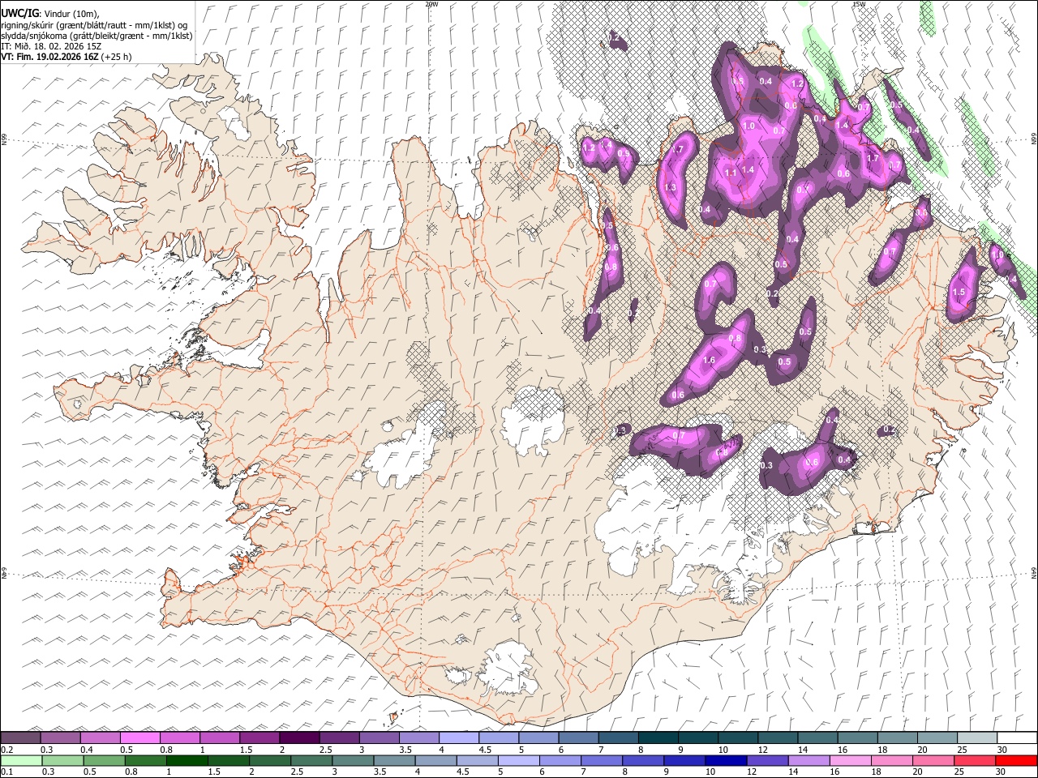This screenshot has height=778, width=1038.
Task: Pick deep blue lower swatch between 10 and 12
Action: point(726,760)
